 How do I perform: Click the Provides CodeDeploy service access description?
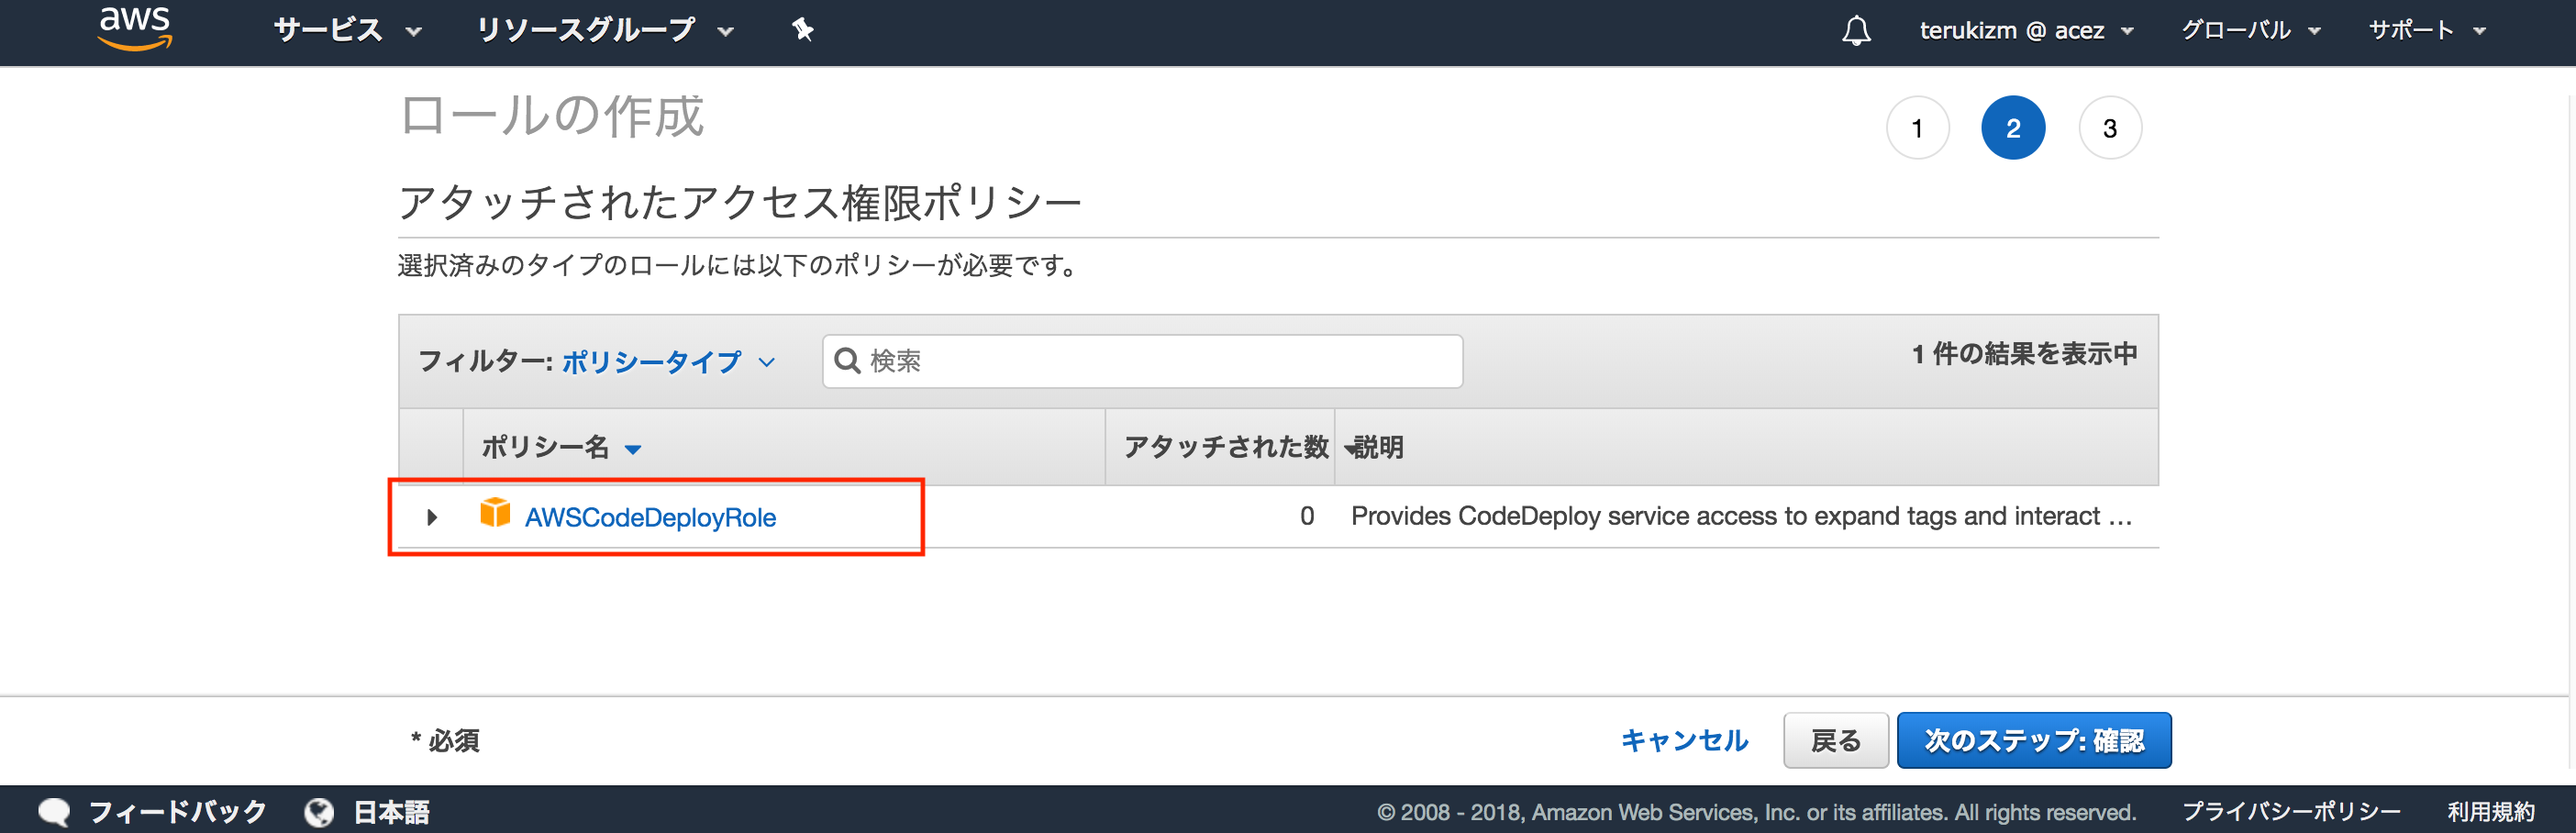(1741, 516)
